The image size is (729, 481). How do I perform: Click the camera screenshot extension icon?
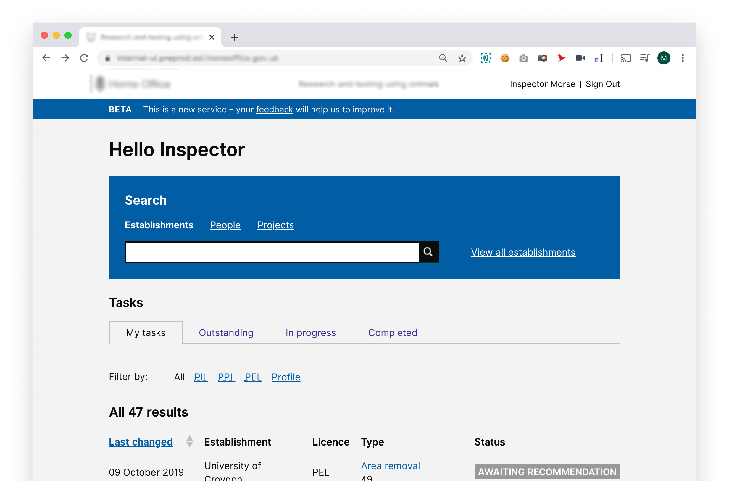[x=523, y=58]
